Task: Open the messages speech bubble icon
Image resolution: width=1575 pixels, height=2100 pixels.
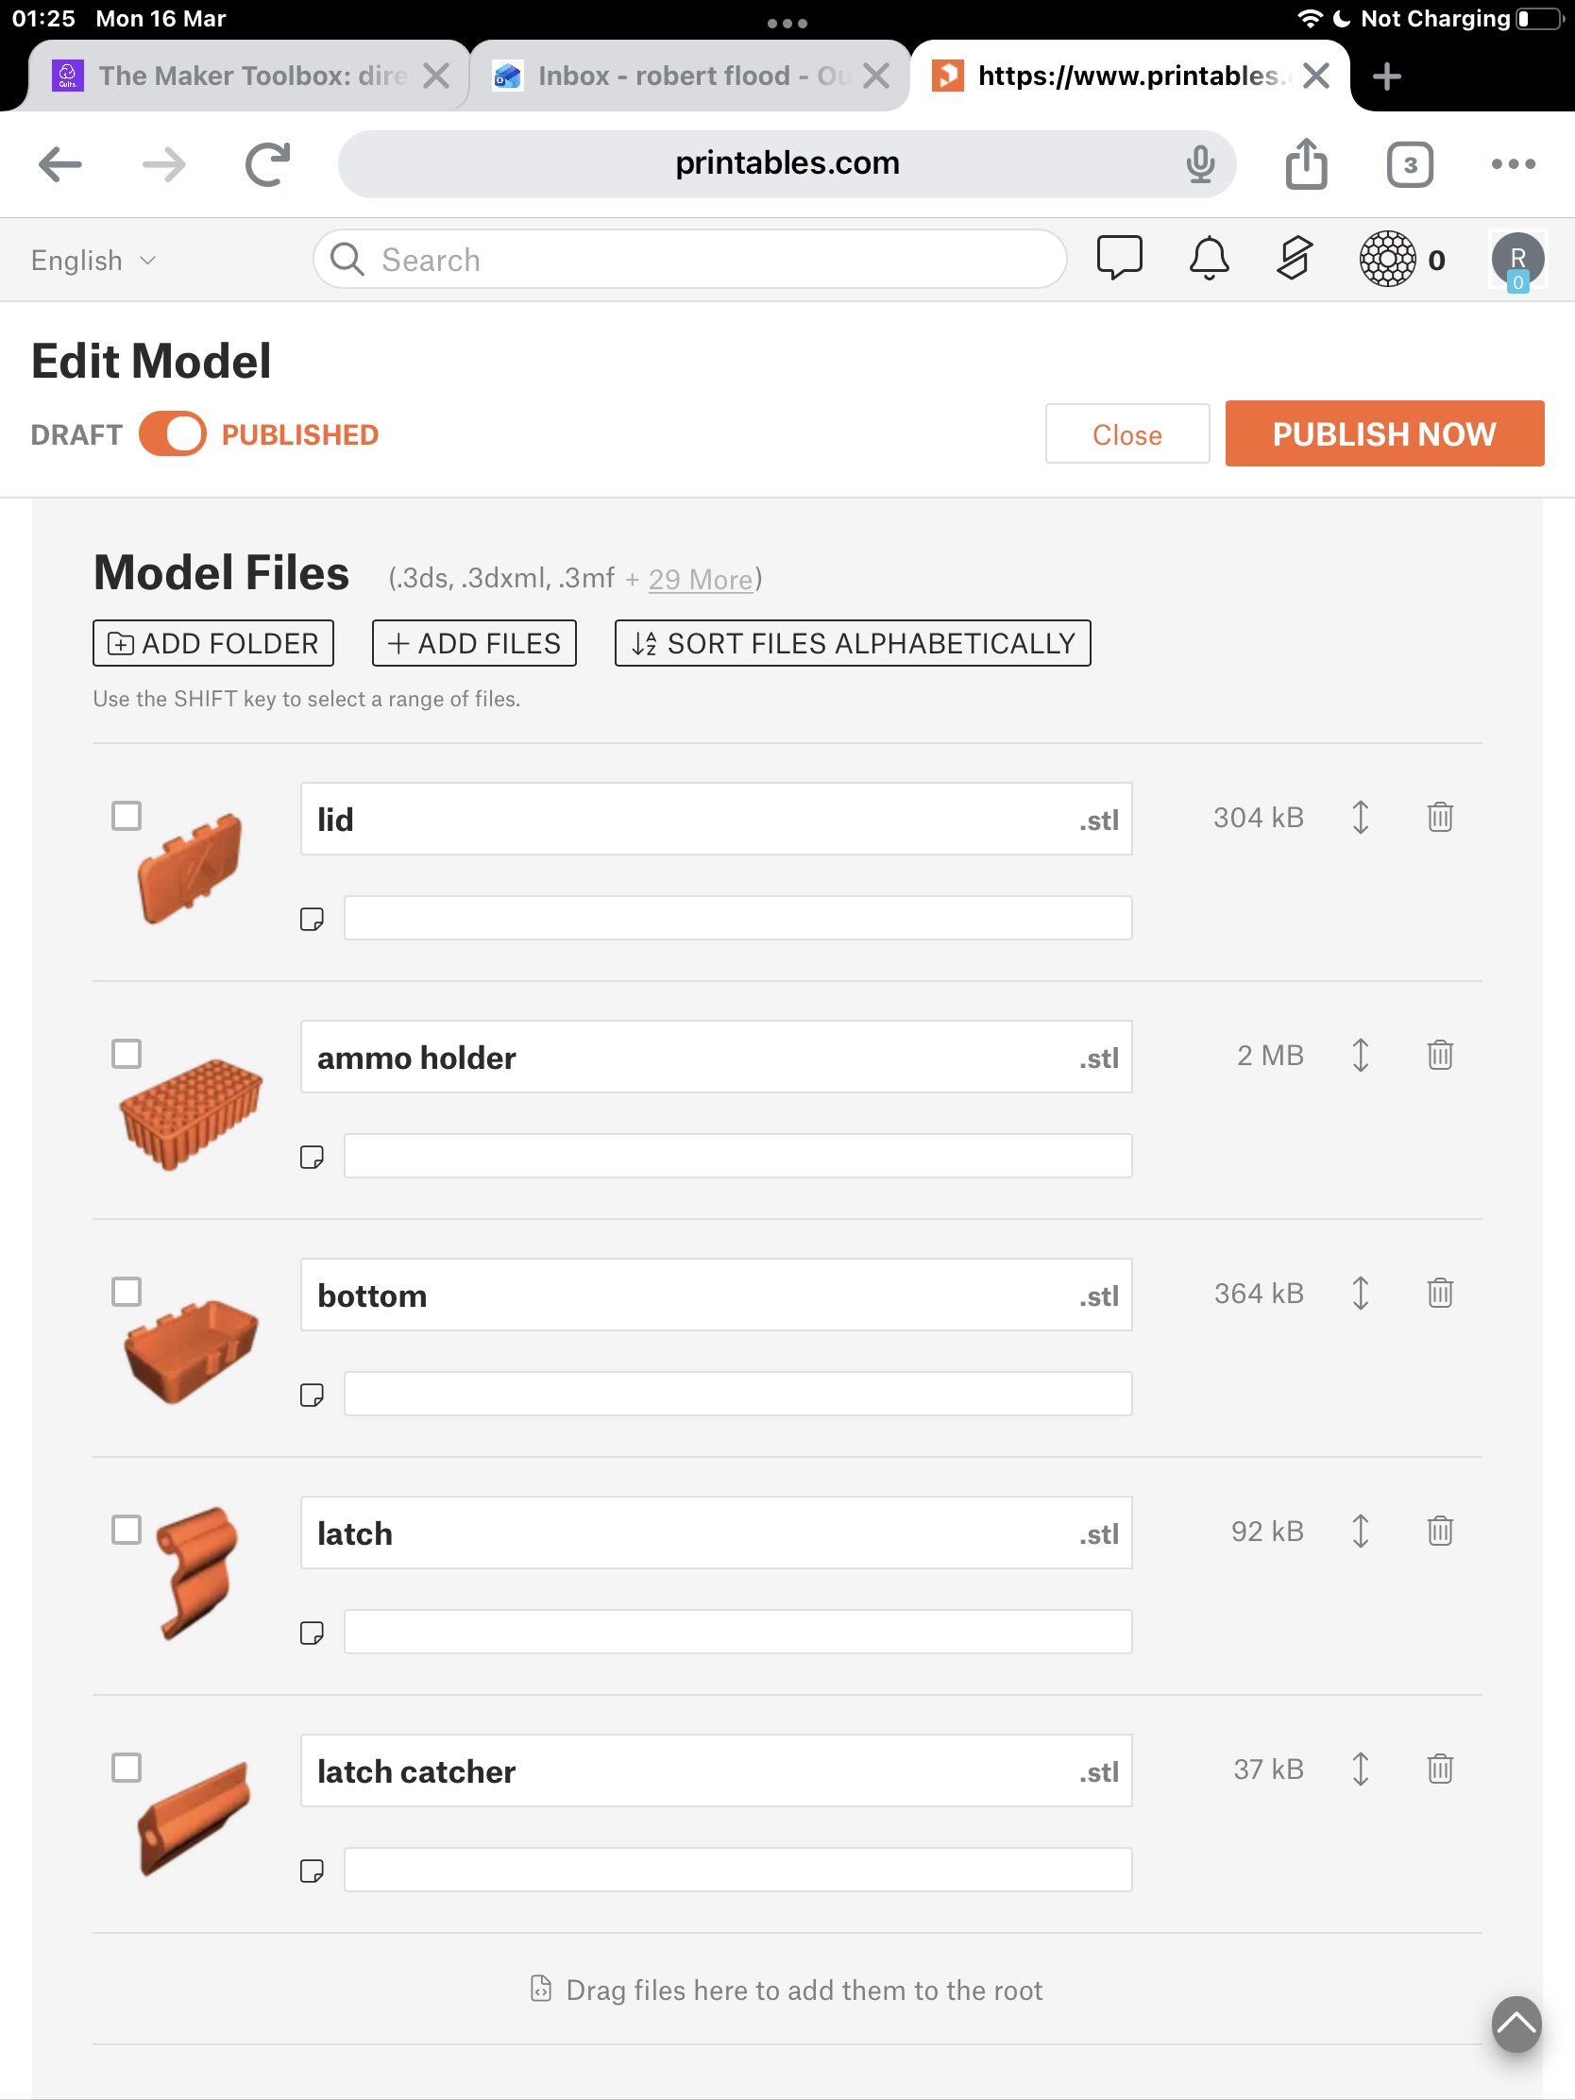Action: pyautogui.click(x=1119, y=258)
